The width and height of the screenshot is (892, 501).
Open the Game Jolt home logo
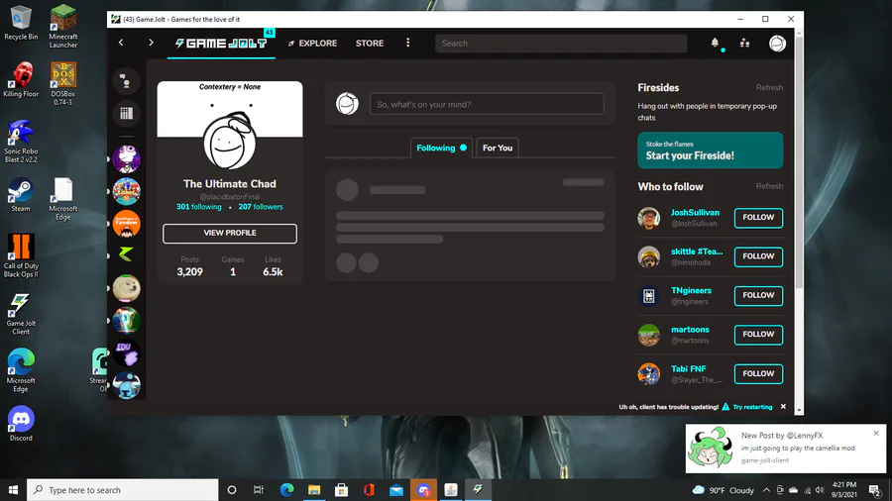(x=221, y=44)
